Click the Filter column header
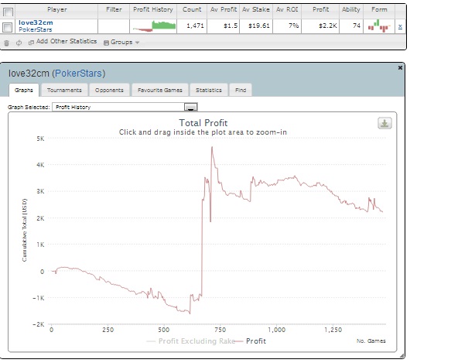The height and width of the screenshot is (363, 475). coord(114,10)
